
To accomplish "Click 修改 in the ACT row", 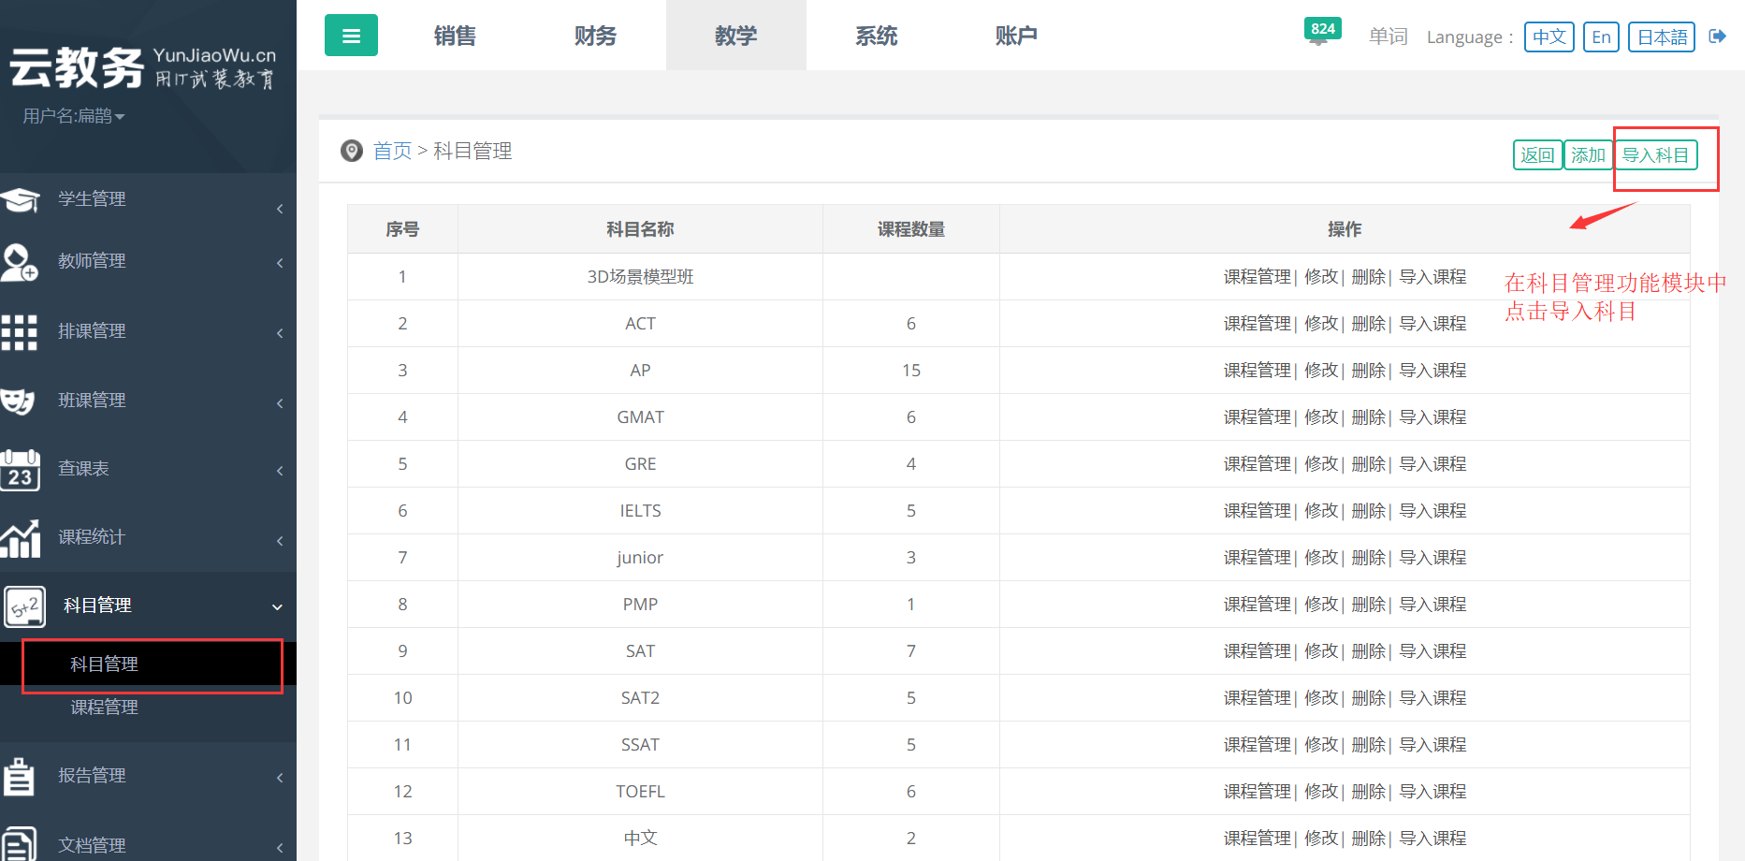I will point(1321,324).
